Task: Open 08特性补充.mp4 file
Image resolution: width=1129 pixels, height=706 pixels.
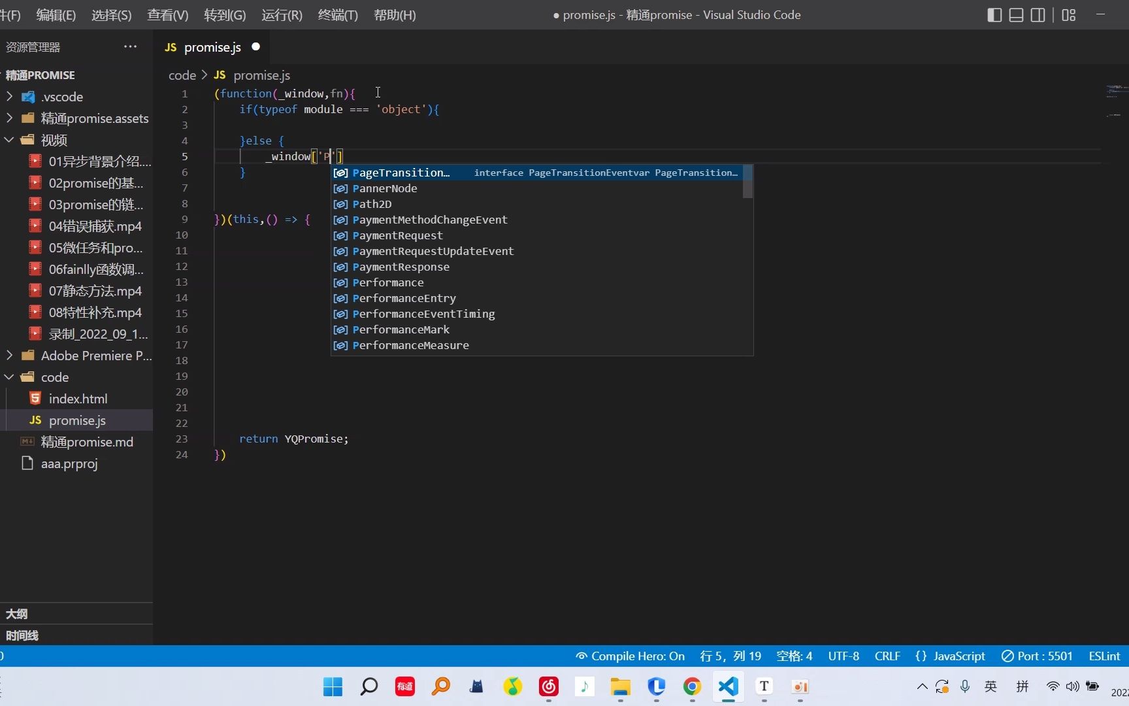Action: click(76, 312)
